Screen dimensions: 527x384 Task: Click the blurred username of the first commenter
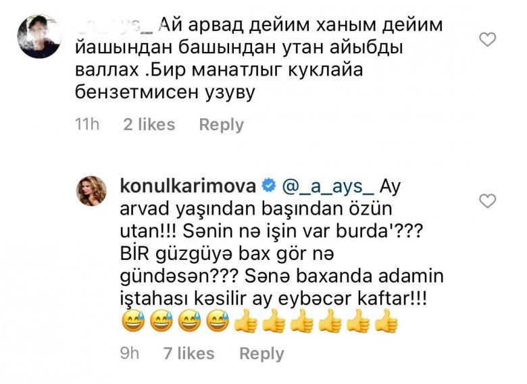click(x=115, y=26)
